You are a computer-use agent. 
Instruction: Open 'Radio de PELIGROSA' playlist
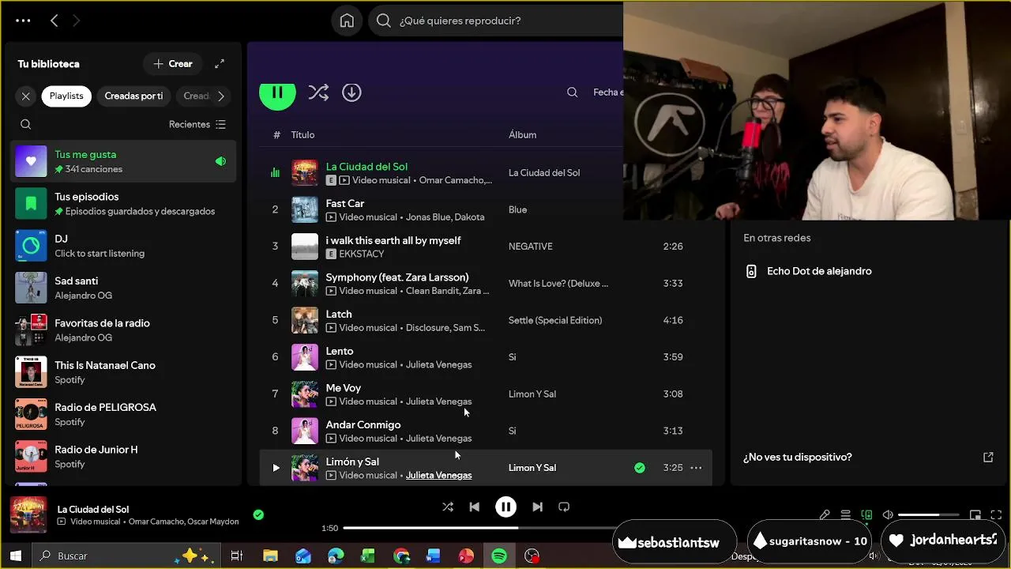pyautogui.click(x=123, y=414)
